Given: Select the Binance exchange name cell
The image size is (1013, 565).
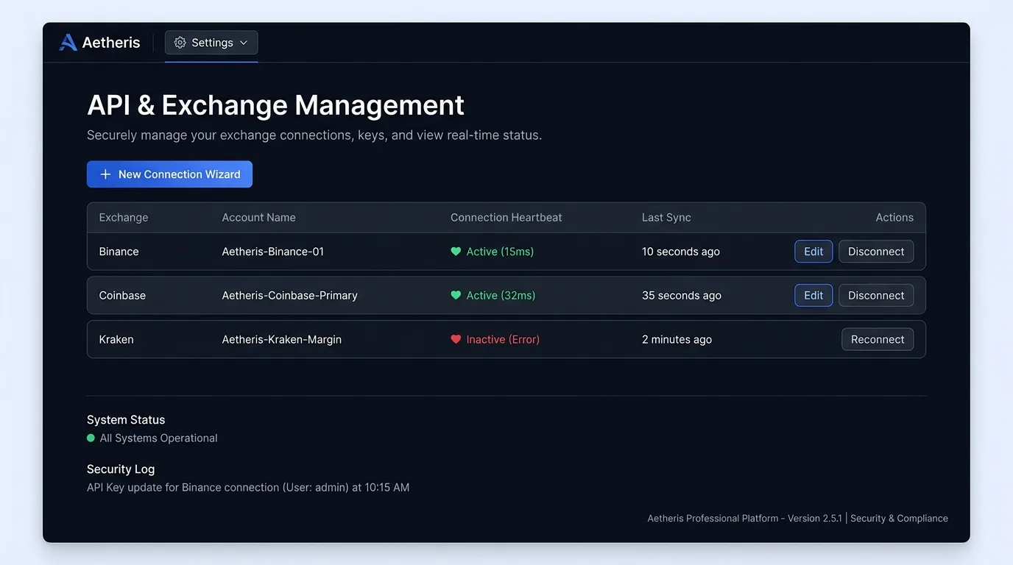Looking at the screenshot, I should 119,252.
